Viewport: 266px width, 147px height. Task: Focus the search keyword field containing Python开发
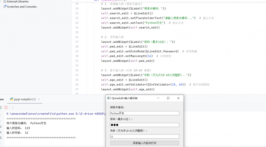pos(144,113)
